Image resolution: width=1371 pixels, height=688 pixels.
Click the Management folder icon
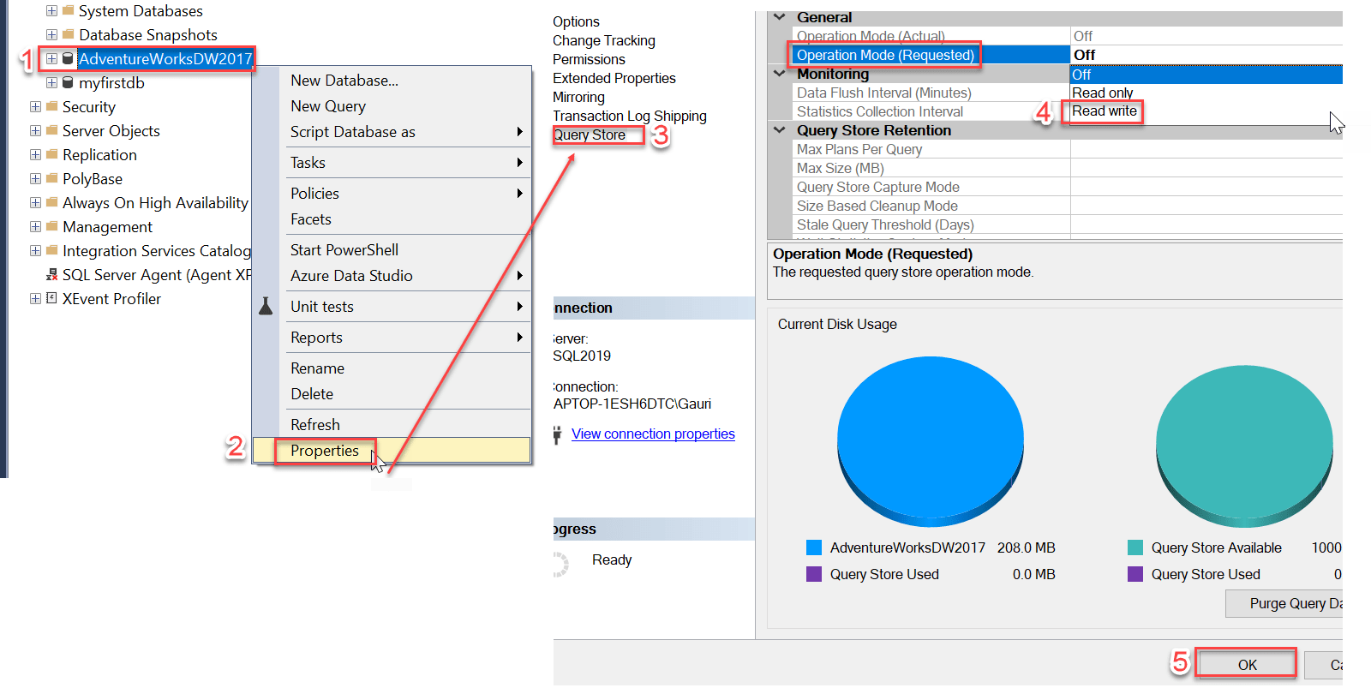[52, 226]
